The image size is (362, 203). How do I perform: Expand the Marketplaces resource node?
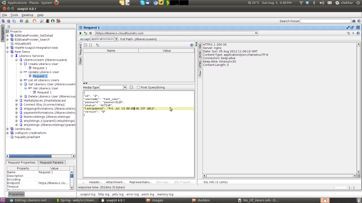tap(16, 101)
